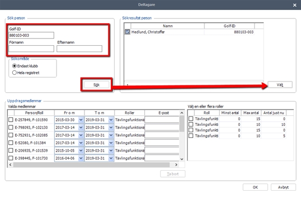Click E-post field for E-257849 row
The width and height of the screenshot is (301, 198).
(x=162, y=120)
